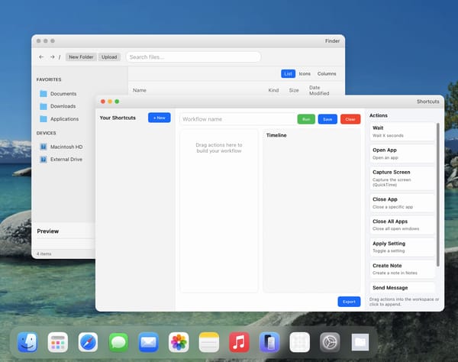Add the Close App action

pyautogui.click(x=402, y=203)
